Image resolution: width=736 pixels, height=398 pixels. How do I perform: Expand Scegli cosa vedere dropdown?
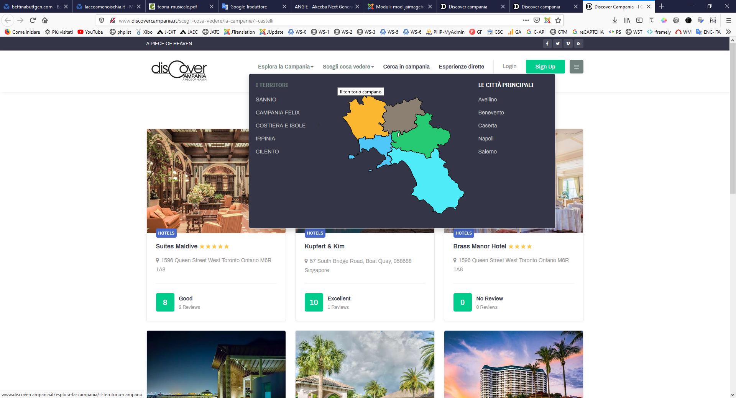tap(348, 67)
